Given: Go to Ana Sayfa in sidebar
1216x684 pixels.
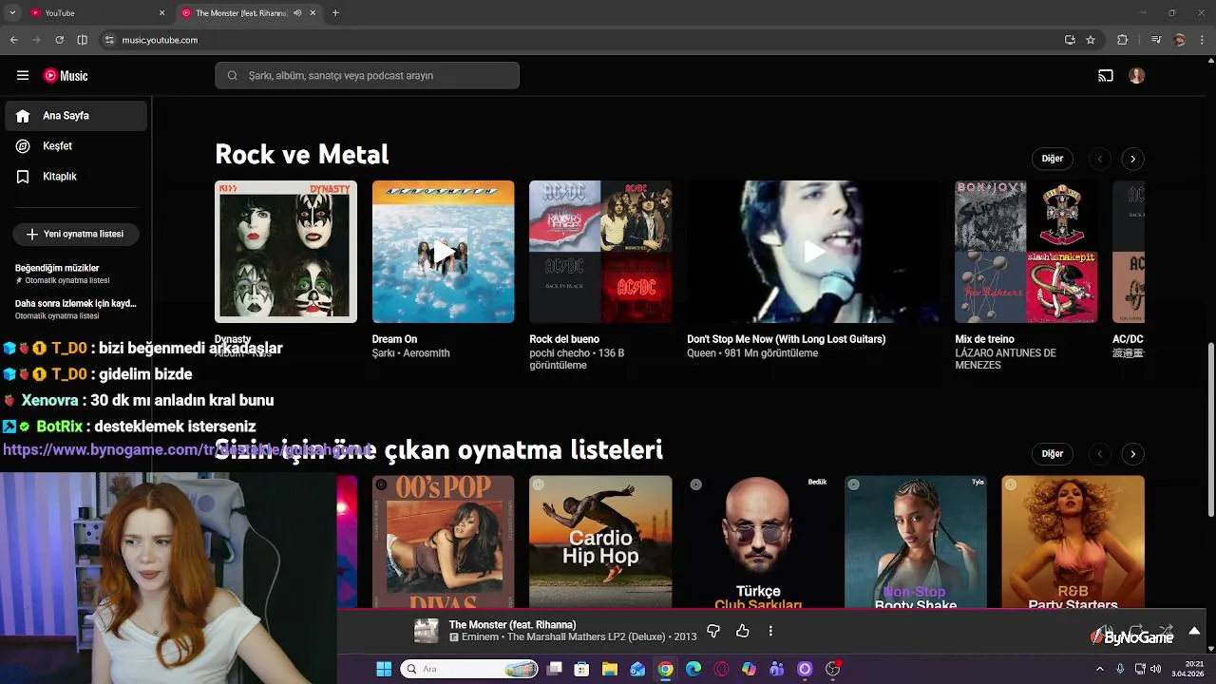Looking at the screenshot, I should (x=76, y=116).
